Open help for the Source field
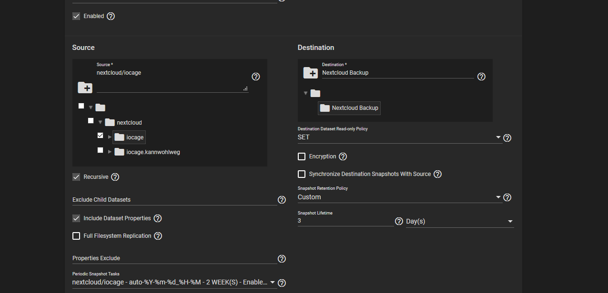Screen dimensions: 608x293 (x=256, y=77)
